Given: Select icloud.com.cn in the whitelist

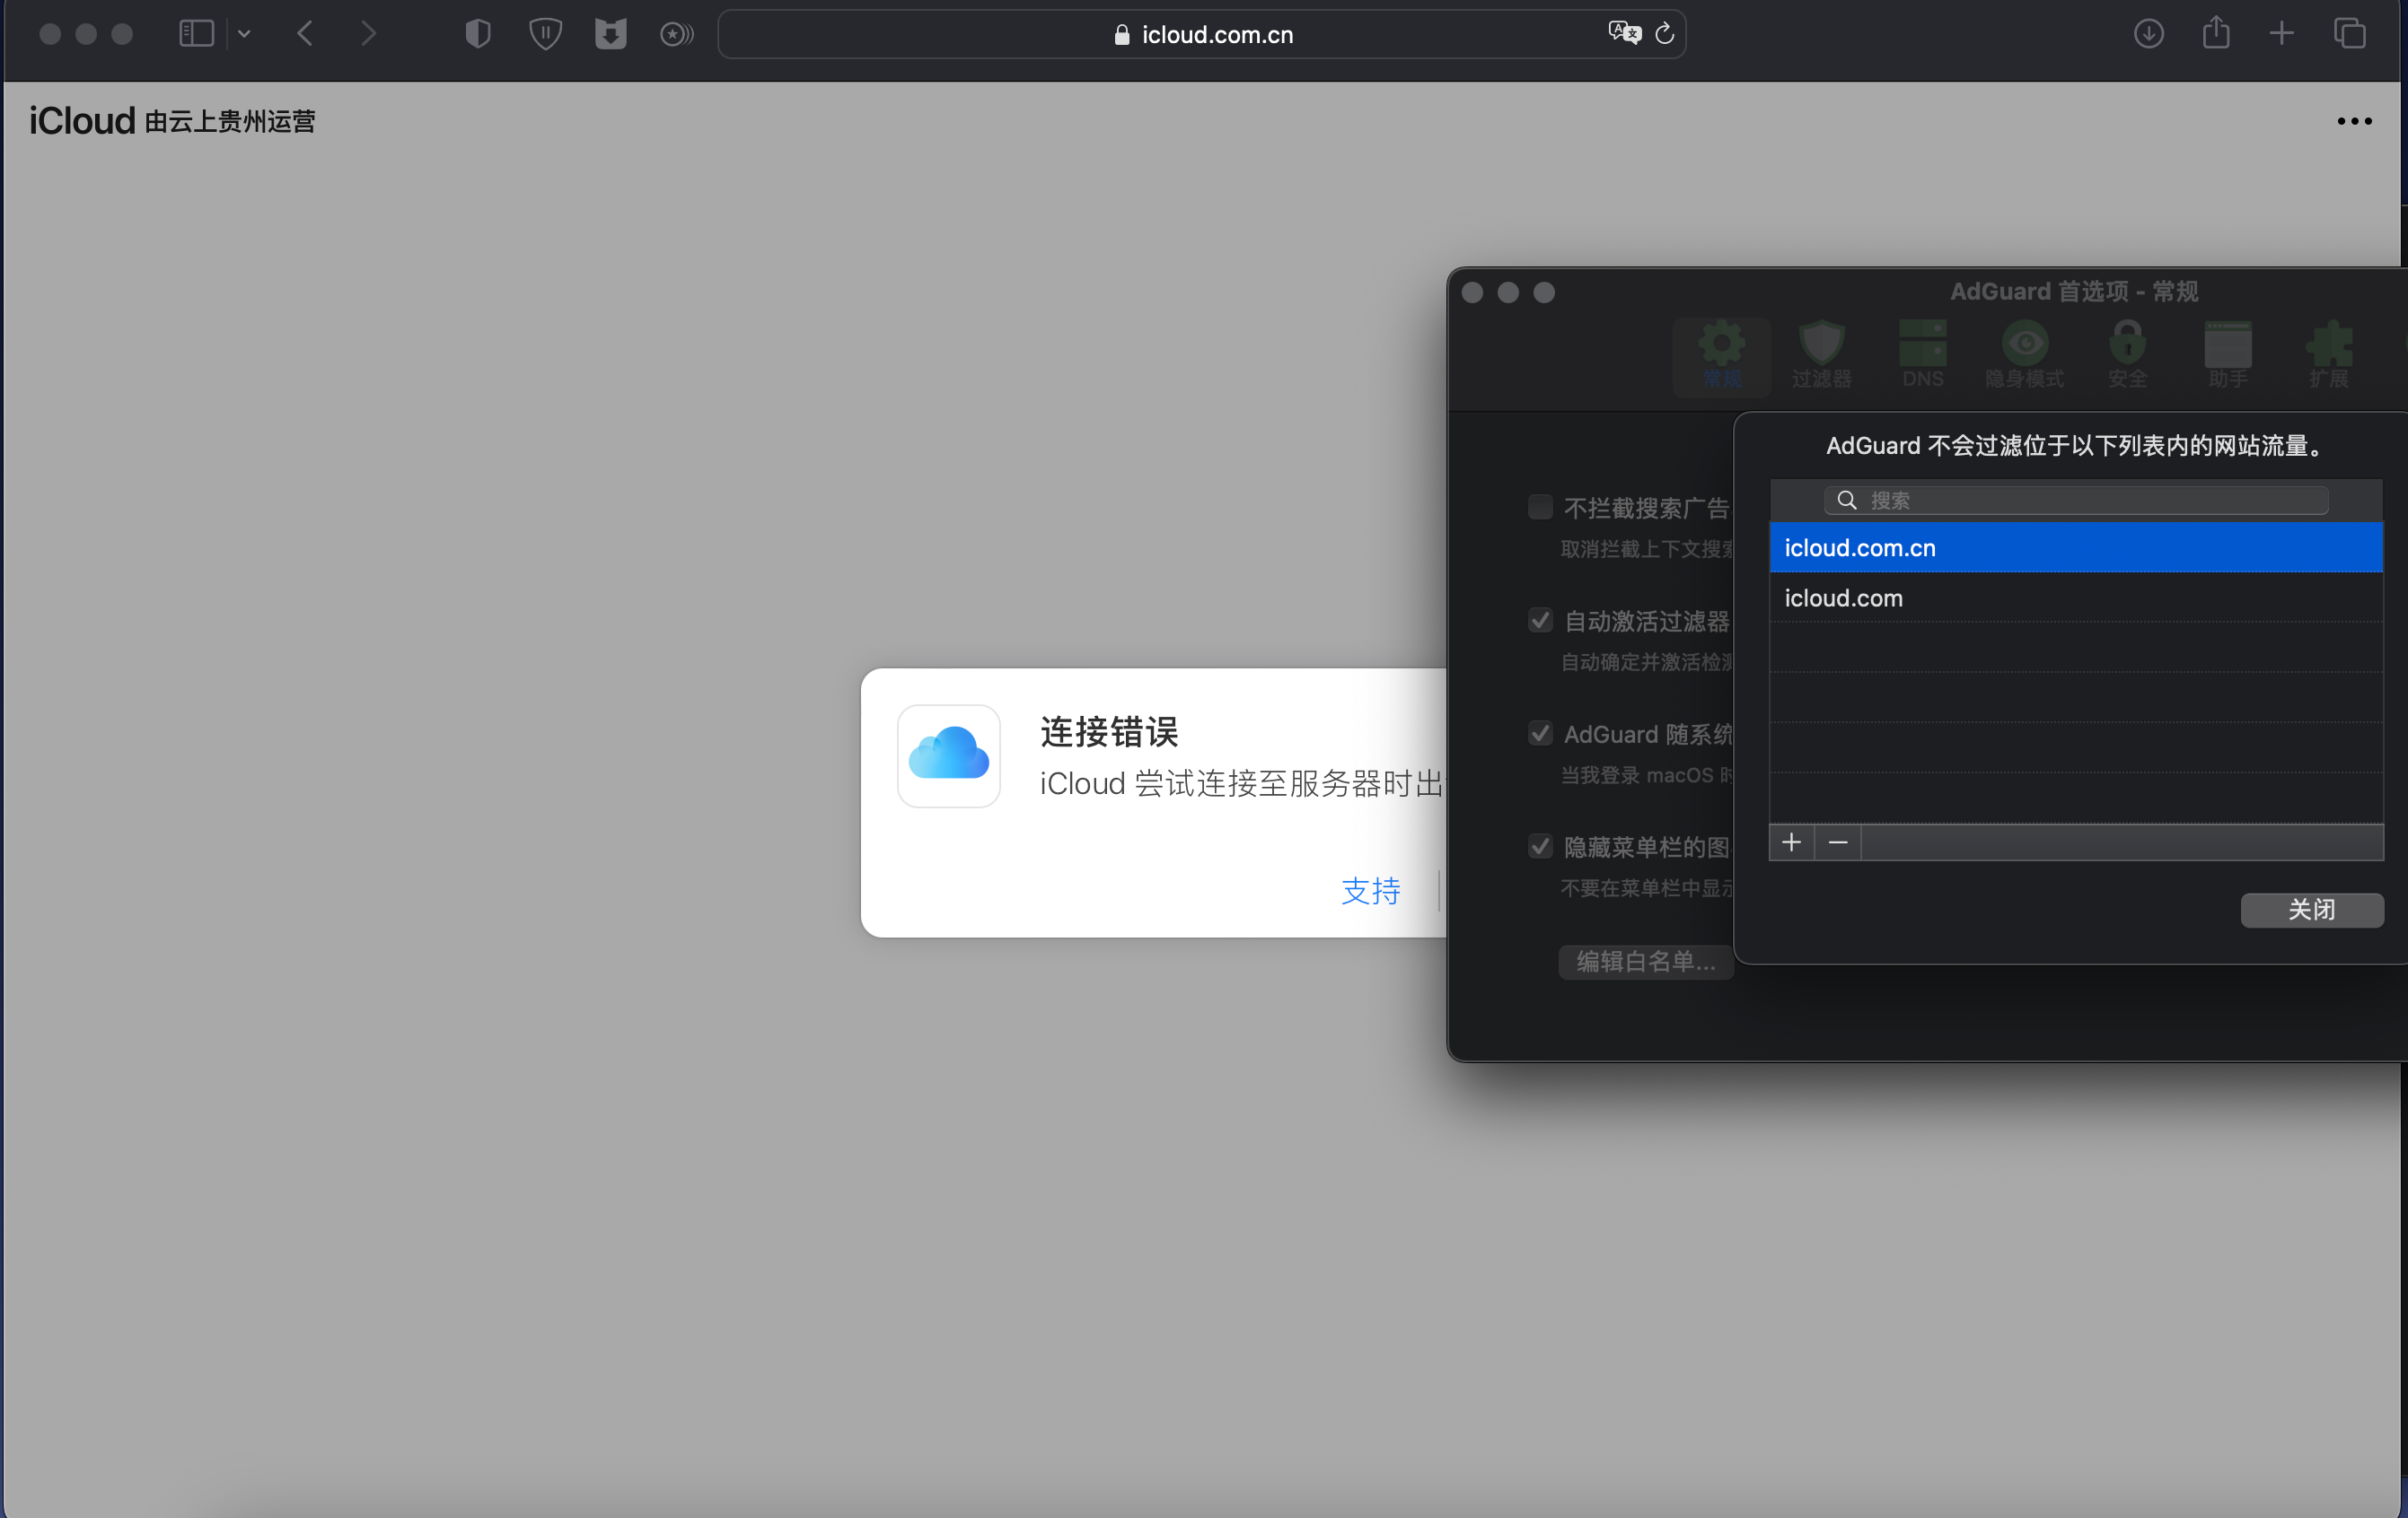Looking at the screenshot, I should pos(2076,547).
